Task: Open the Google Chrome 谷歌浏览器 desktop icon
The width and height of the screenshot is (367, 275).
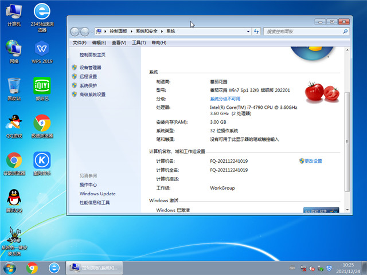Action: pos(14,164)
